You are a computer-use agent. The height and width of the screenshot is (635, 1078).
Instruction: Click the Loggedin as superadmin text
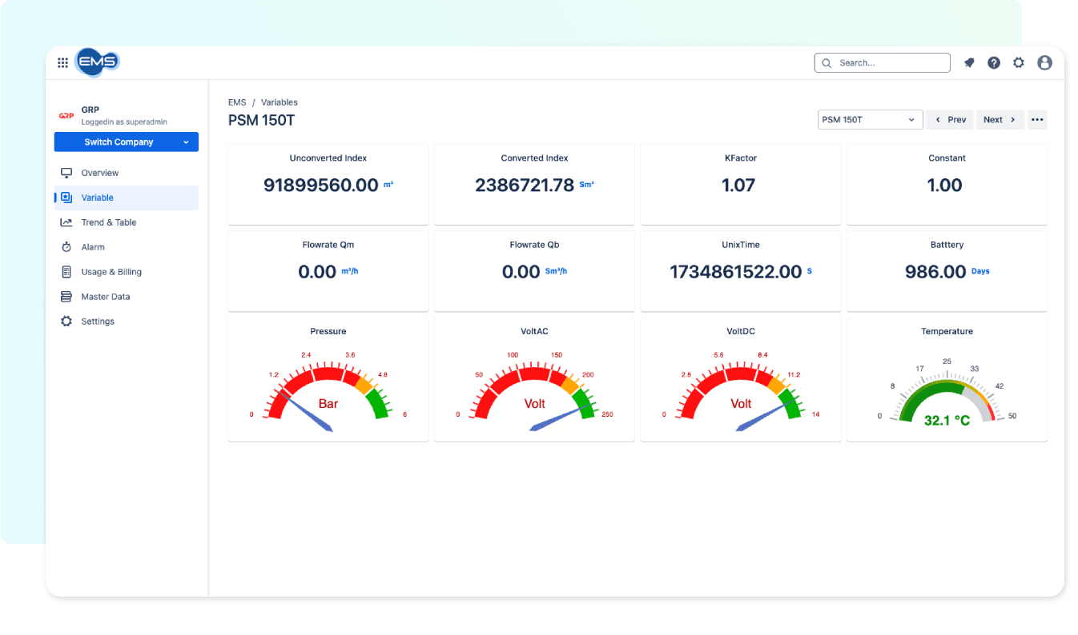click(x=124, y=122)
